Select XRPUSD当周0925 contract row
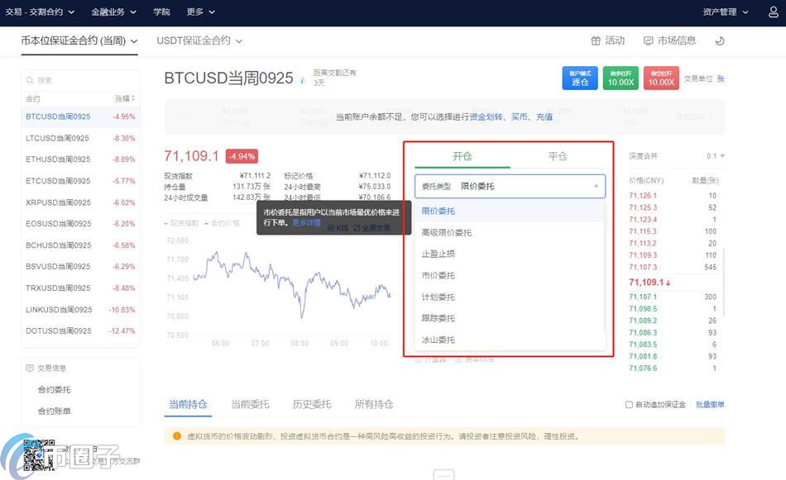 click(x=81, y=202)
